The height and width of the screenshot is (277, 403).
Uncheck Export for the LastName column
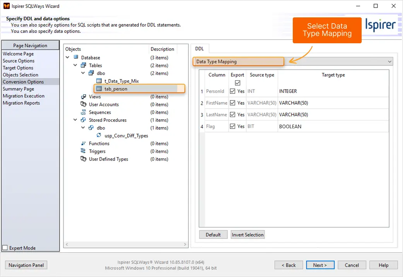point(232,114)
